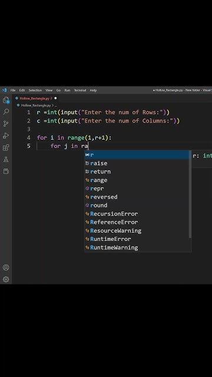Open the Terminal menu
Screen dimensions: 212x377
coord(80,90)
